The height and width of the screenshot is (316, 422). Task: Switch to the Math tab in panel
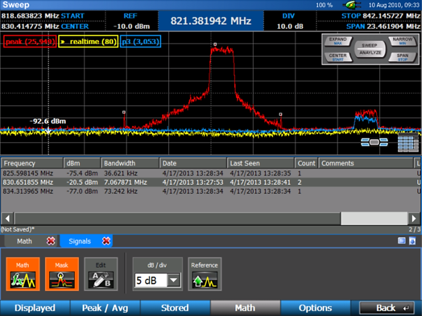25,241
